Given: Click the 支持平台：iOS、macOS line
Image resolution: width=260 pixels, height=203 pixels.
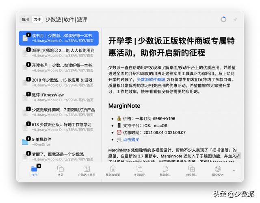Looking at the screenshot, I should click(x=142, y=125).
